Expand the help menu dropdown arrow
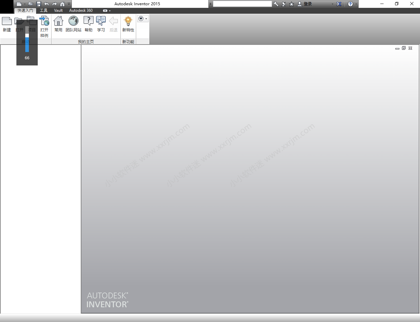The height and width of the screenshot is (322, 420). [356, 4]
